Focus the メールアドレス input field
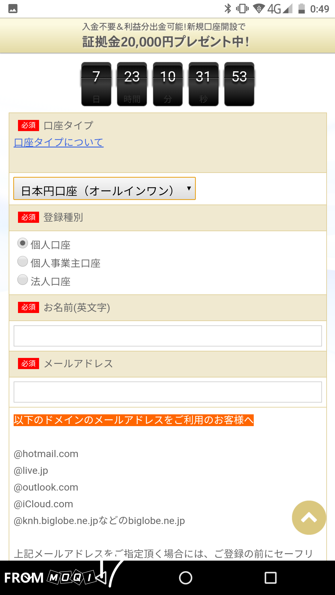The image size is (335, 595). [x=167, y=392]
